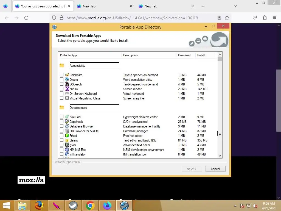Click the Database Browser app icon
281x211 pixels.
[67, 126]
